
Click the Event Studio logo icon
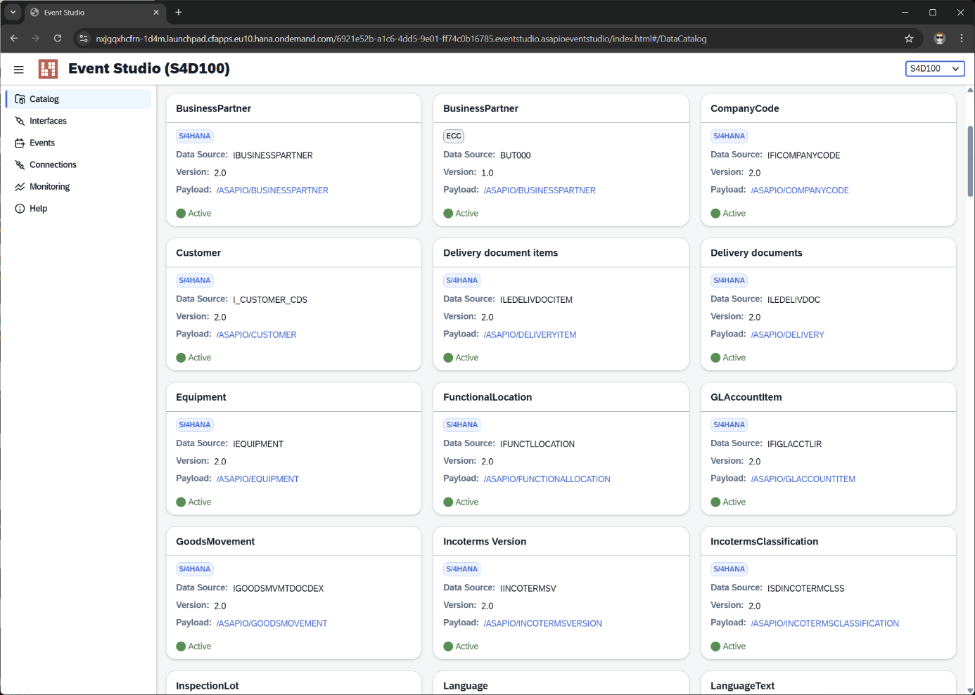[x=48, y=69]
